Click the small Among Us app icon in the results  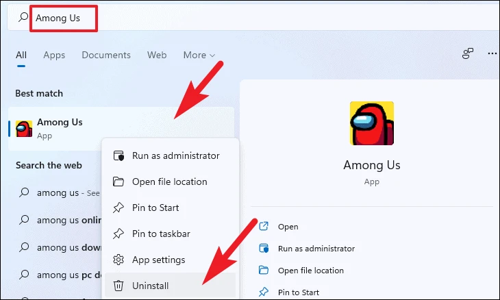tap(24, 129)
